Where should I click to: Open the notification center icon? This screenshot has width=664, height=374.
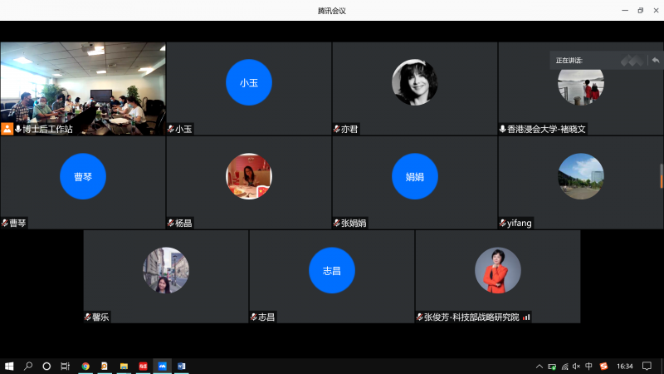click(647, 367)
